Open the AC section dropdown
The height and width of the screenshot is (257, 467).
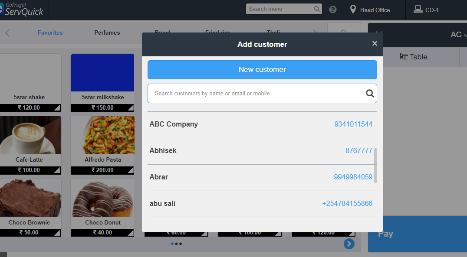[458, 35]
